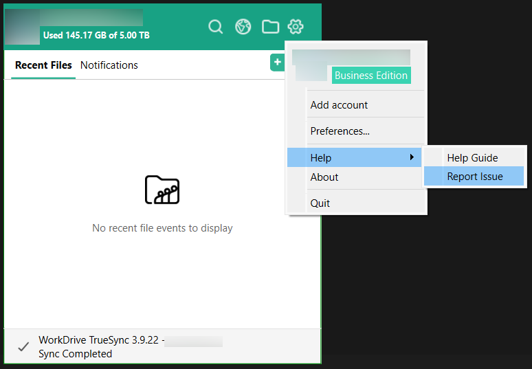Viewport: 532px width, 369px height.
Task: Switch to the Recent Files tab
Action: point(43,65)
